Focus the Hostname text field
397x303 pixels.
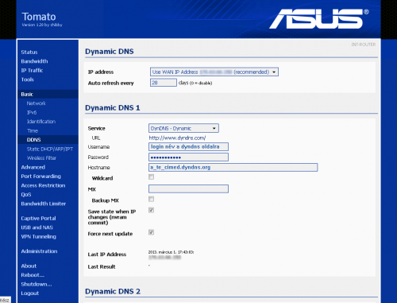click(x=233, y=167)
